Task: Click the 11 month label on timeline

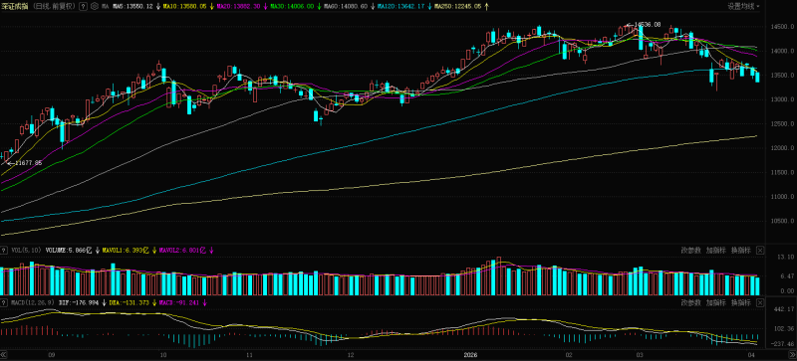Action: pyautogui.click(x=250, y=354)
